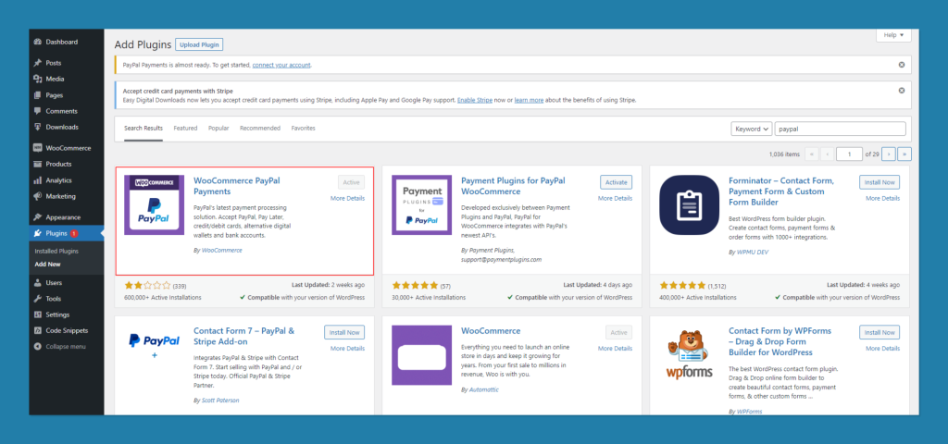Image resolution: width=948 pixels, height=444 pixels.
Task: Click the current page number field
Action: 850,154
